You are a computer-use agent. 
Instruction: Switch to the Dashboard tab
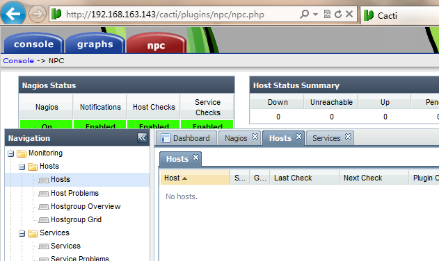coord(186,138)
